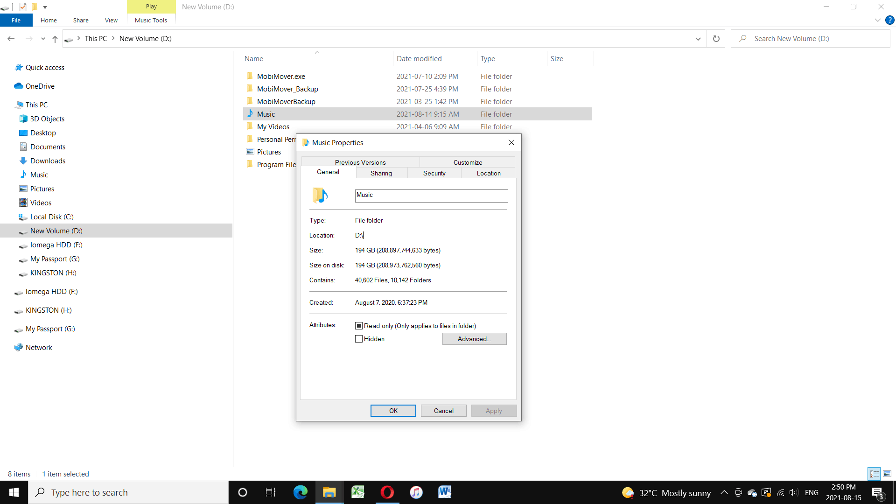Open Network in the navigation pane
The image size is (896, 504).
point(39,347)
